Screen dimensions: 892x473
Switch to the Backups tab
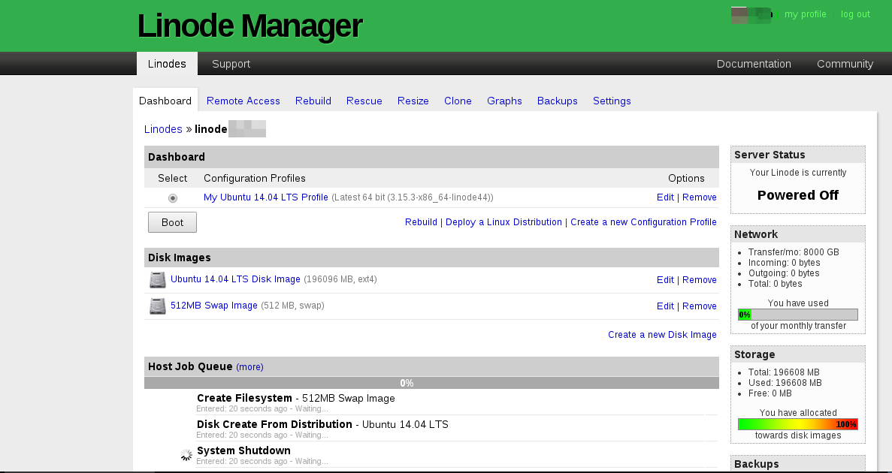[x=558, y=101]
